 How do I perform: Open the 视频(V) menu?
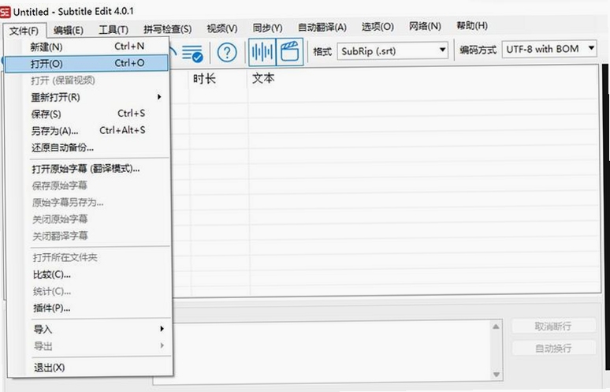[221, 28]
